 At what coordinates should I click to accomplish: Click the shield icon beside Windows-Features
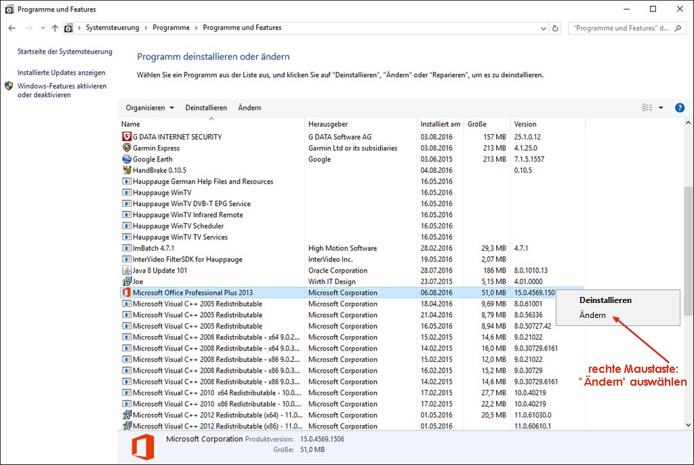(x=9, y=86)
